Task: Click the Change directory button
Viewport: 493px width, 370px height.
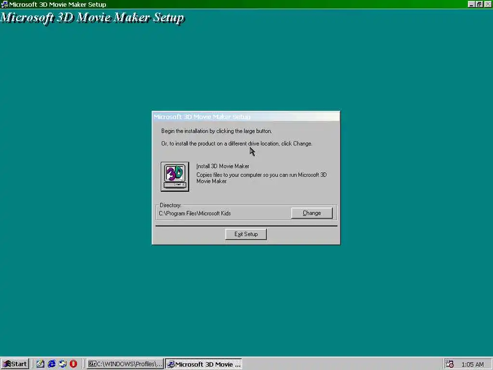Action: [311, 213]
